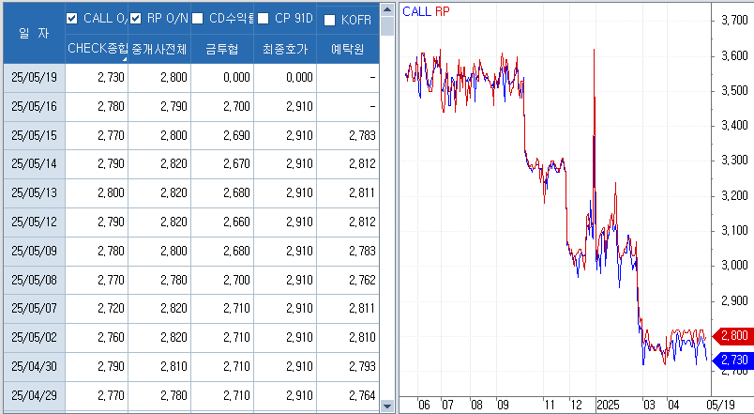Click the red RP legend label
Screen dimensions: 754x414
(x=442, y=12)
